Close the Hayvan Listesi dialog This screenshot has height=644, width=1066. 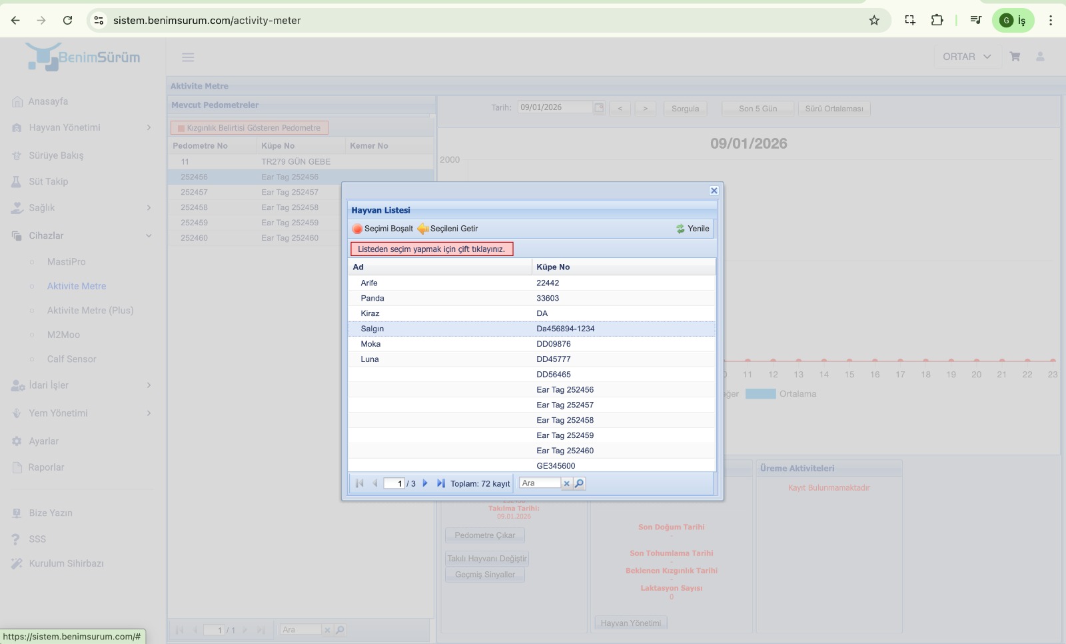pyautogui.click(x=714, y=191)
